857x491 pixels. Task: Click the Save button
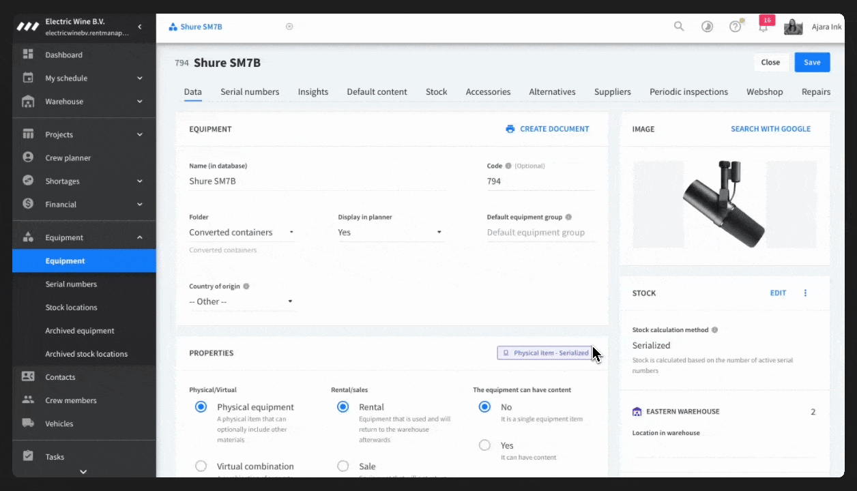812,62
